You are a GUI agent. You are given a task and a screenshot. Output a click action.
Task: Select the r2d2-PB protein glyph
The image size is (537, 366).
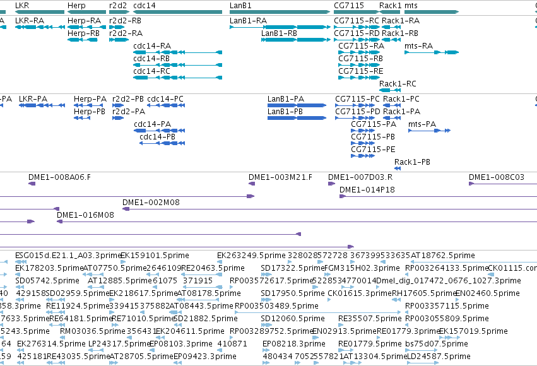tap(118, 105)
